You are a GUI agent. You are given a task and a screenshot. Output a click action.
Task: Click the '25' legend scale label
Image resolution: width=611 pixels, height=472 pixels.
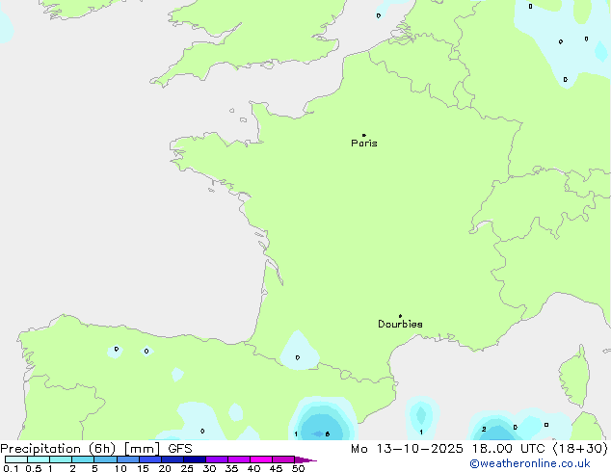point(187,468)
